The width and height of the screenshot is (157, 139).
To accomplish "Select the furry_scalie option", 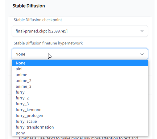I will coord(80,121).
